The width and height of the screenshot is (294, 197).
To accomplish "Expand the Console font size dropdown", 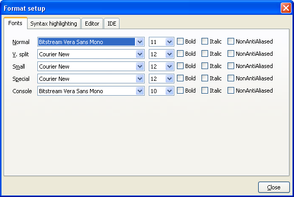I will [x=170, y=91].
